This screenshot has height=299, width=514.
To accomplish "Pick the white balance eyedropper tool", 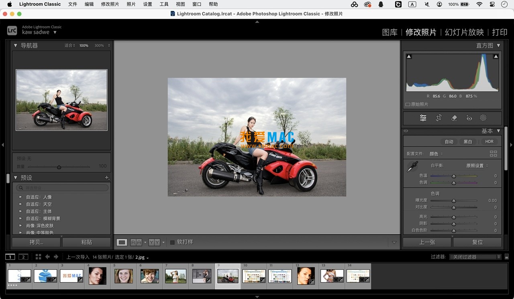I will (412, 166).
